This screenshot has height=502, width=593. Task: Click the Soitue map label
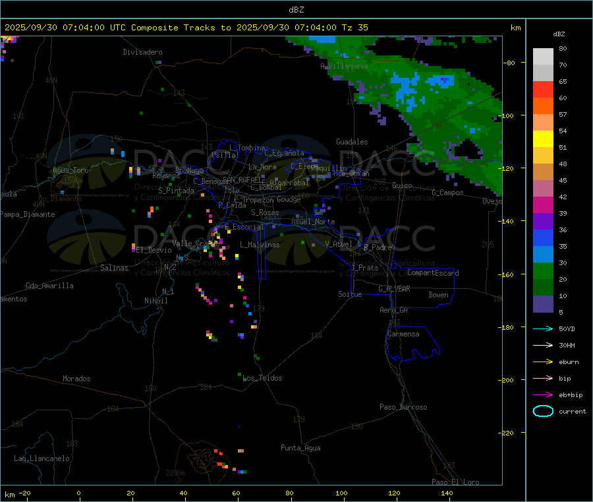350,294
